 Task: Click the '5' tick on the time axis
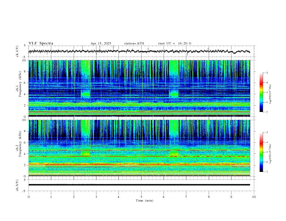141,197
